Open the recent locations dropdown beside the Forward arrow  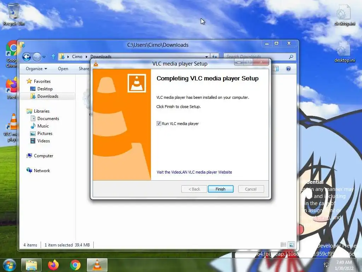coord(44,57)
